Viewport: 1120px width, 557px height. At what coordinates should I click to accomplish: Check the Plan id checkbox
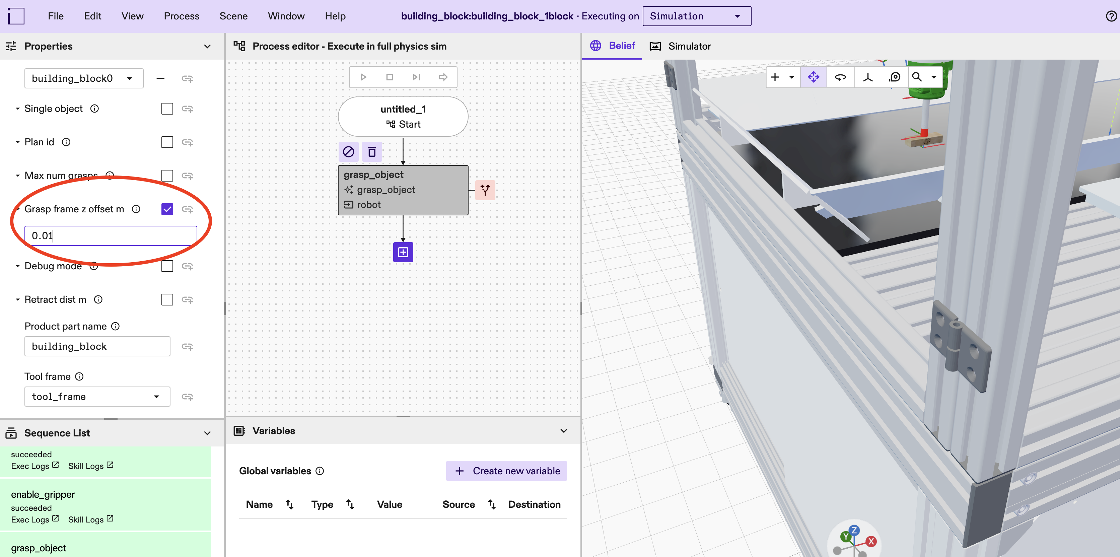point(167,142)
